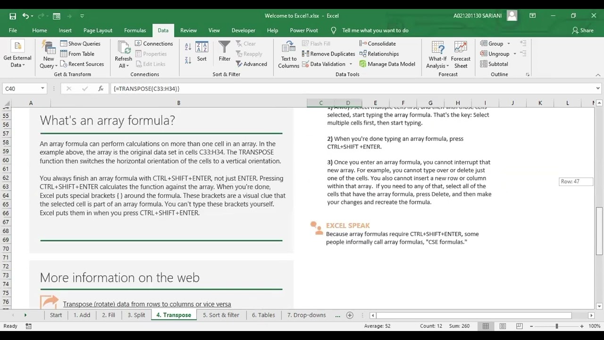Open Recent Sources
The height and width of the screenshot is (340, 604).
pos(82,64)
